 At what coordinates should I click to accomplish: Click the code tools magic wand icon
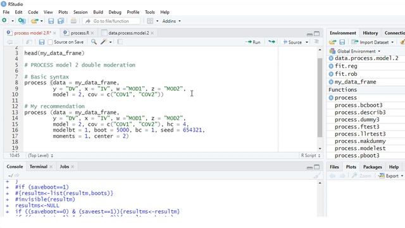point(104,42)
